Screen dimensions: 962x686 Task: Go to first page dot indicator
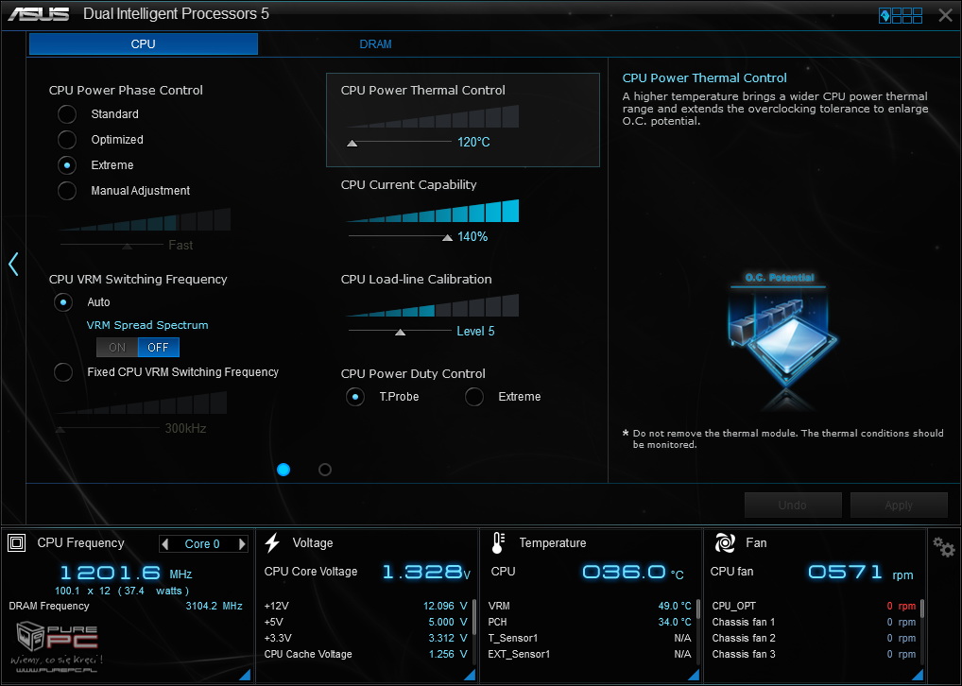coord(283,470)
